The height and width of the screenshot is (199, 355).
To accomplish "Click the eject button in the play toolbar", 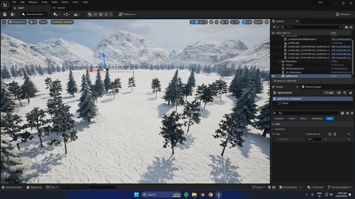I will (106, 14).
